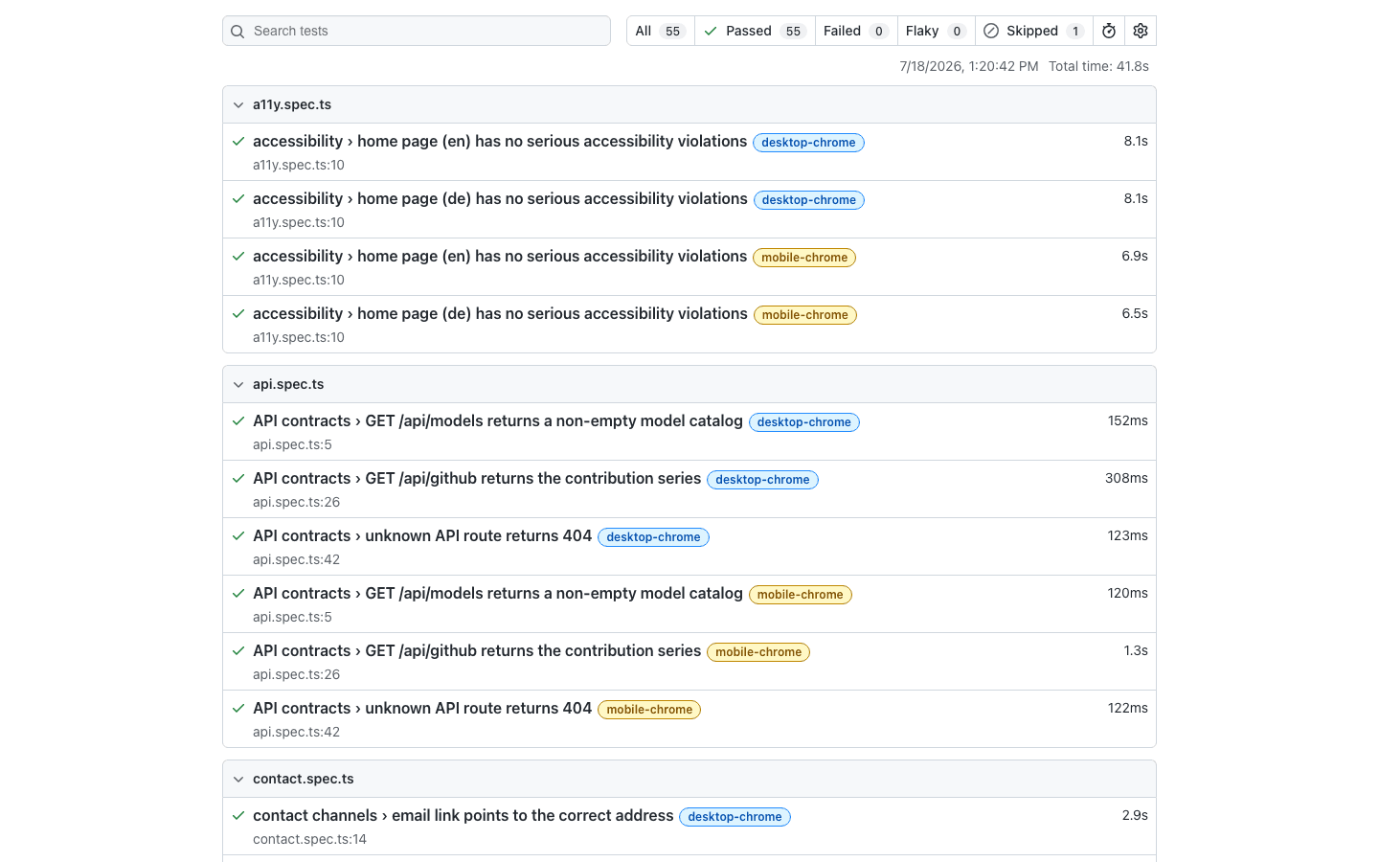Image resolution: width=1379 pixels, height=862 pixels.
Task: Click passed checkmark of 152ms API test
Action: click(x=238, y=421)
